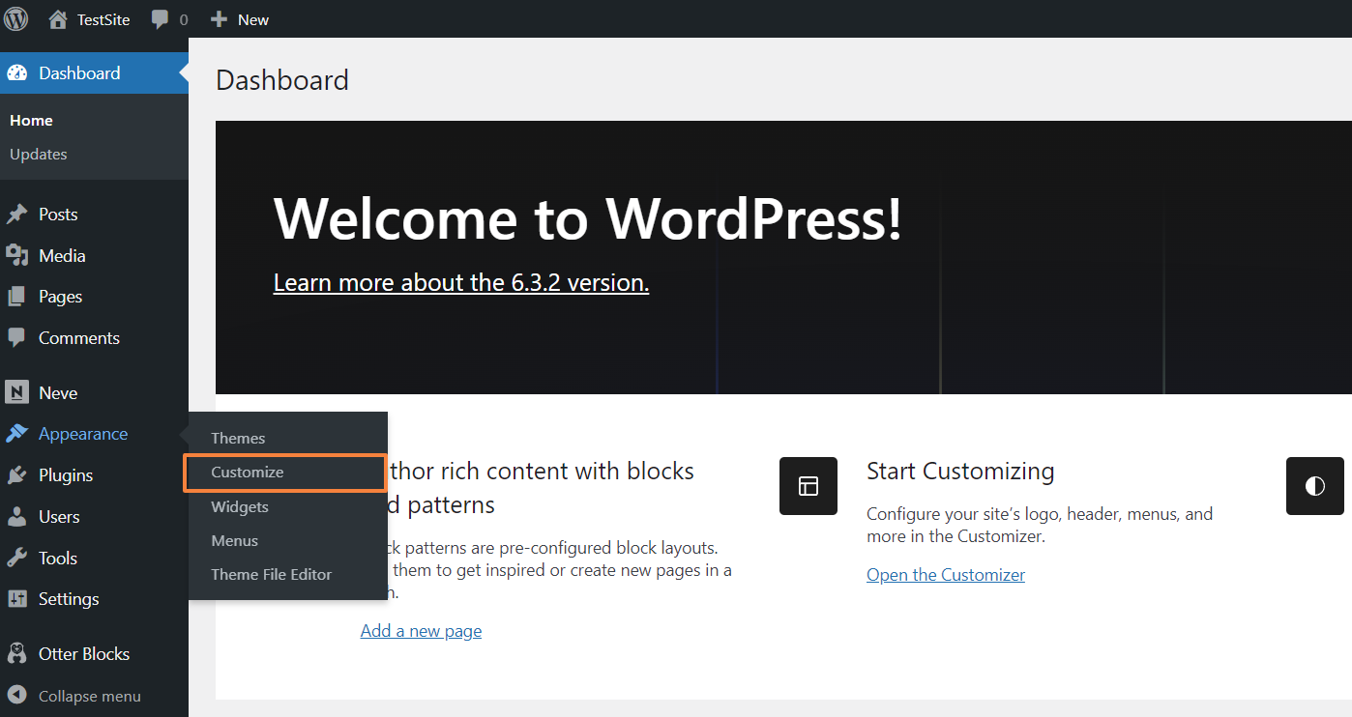Click the Welcome to WordPress heading
Viewport: 1352px width, 717px height.
tap(588, 218)
